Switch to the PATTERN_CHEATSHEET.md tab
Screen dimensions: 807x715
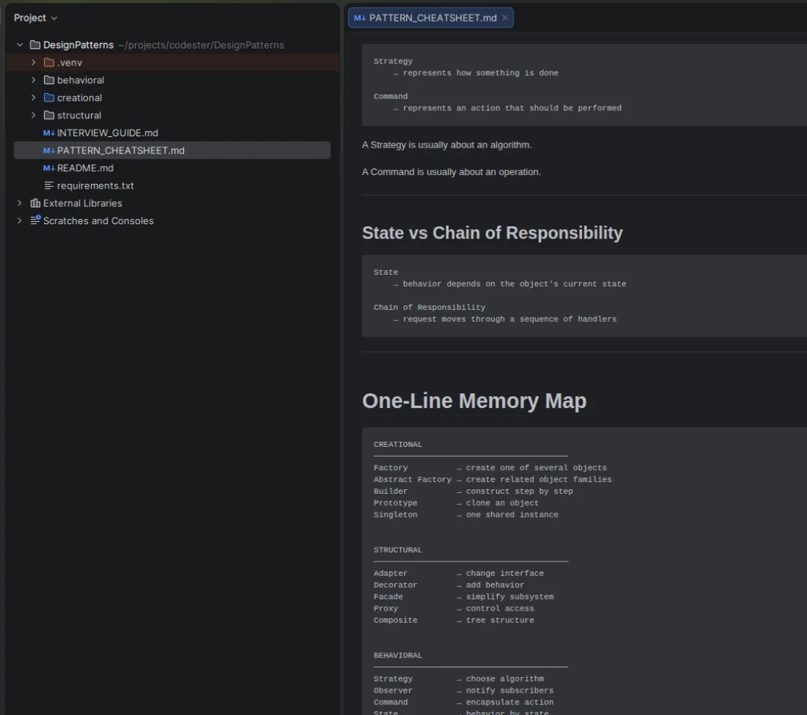pyautogui.click(x=432, y=18)
